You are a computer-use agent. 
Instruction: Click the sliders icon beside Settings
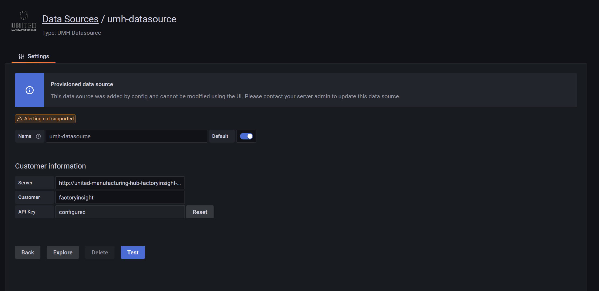(21, 57)
